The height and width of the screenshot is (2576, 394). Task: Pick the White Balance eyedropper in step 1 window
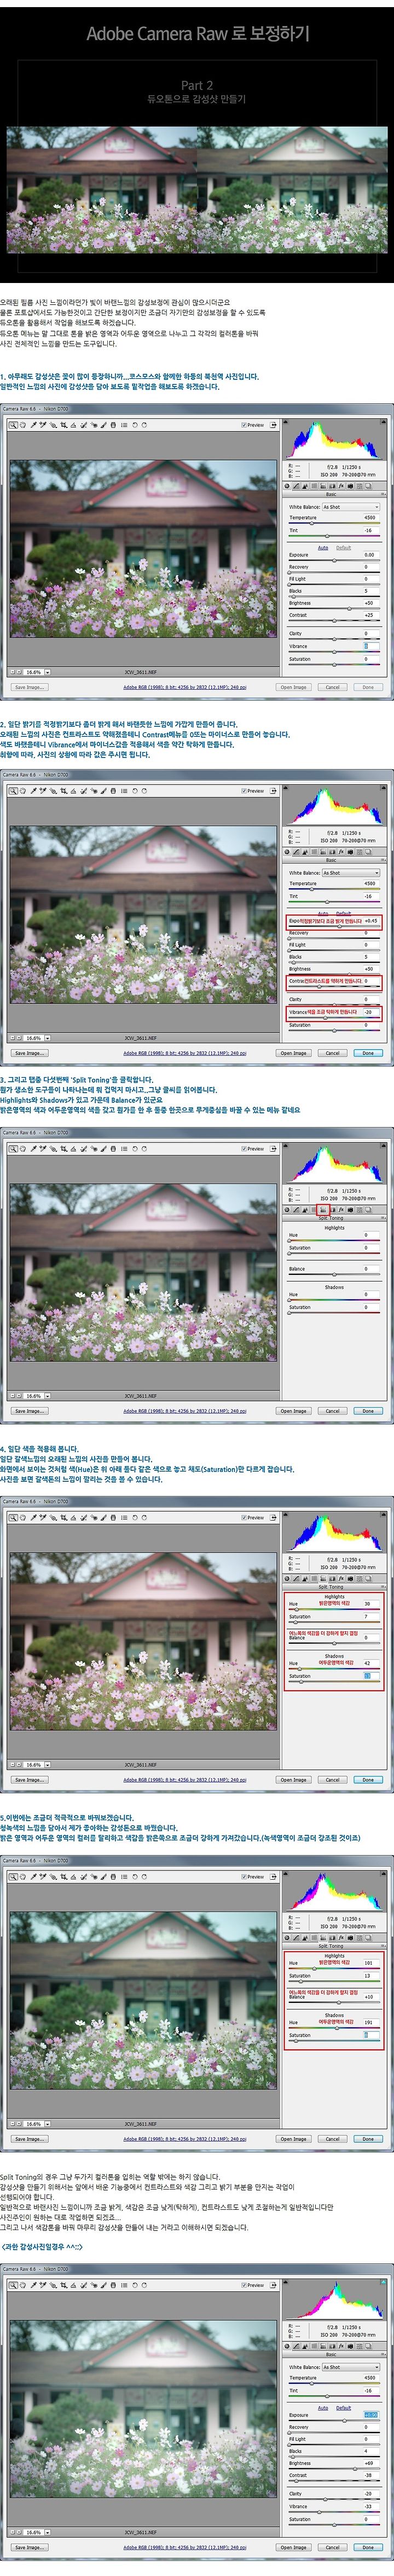(34, 425)
